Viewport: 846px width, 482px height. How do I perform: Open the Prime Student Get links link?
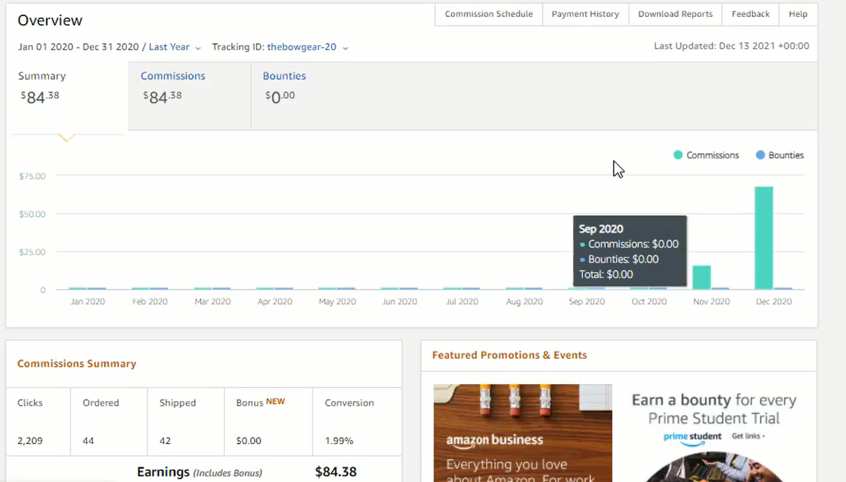[x=748, y=436]
